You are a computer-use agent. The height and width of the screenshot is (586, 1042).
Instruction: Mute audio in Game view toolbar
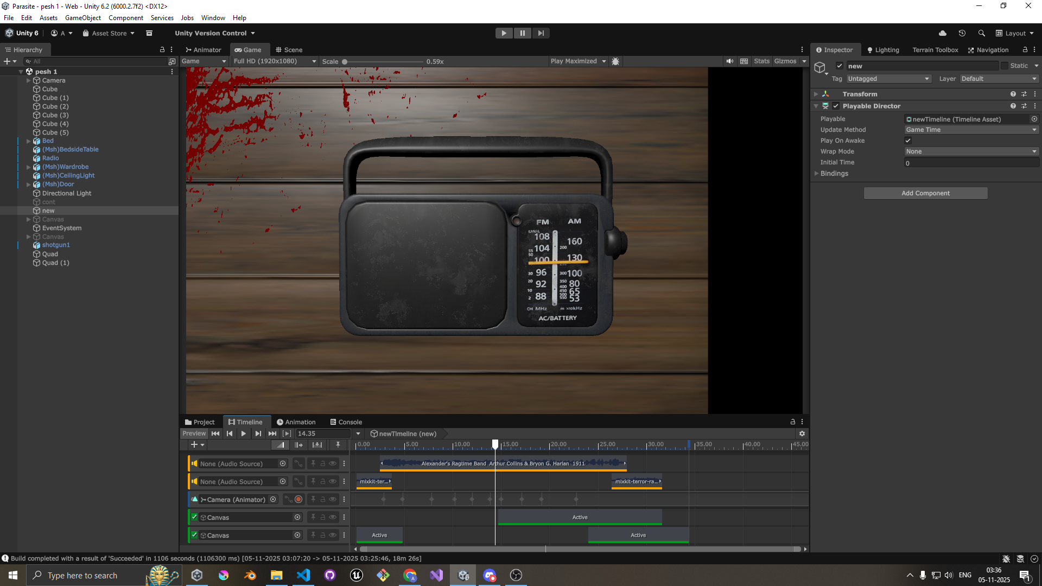(730, 61)
